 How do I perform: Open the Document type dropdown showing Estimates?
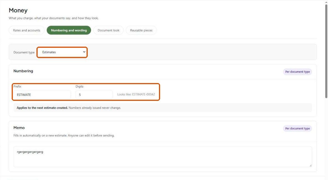pos(62,52)
